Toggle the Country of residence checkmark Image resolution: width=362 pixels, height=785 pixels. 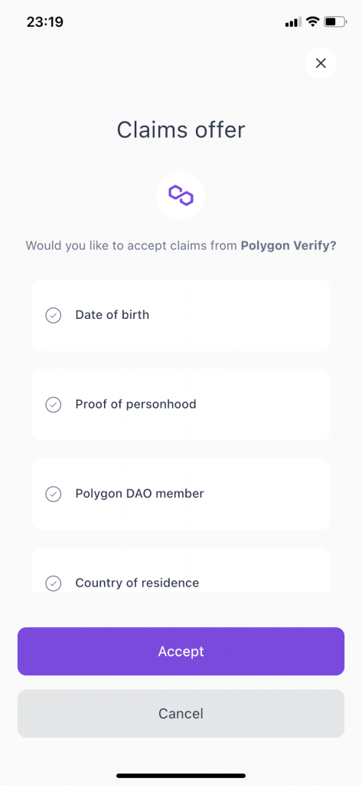[54, 583]
